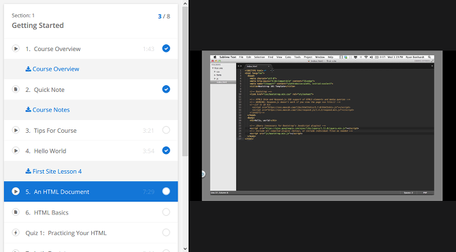456x252 pixels.
Task: Click document icon beside HTML Basics
Action: (16, 212)
